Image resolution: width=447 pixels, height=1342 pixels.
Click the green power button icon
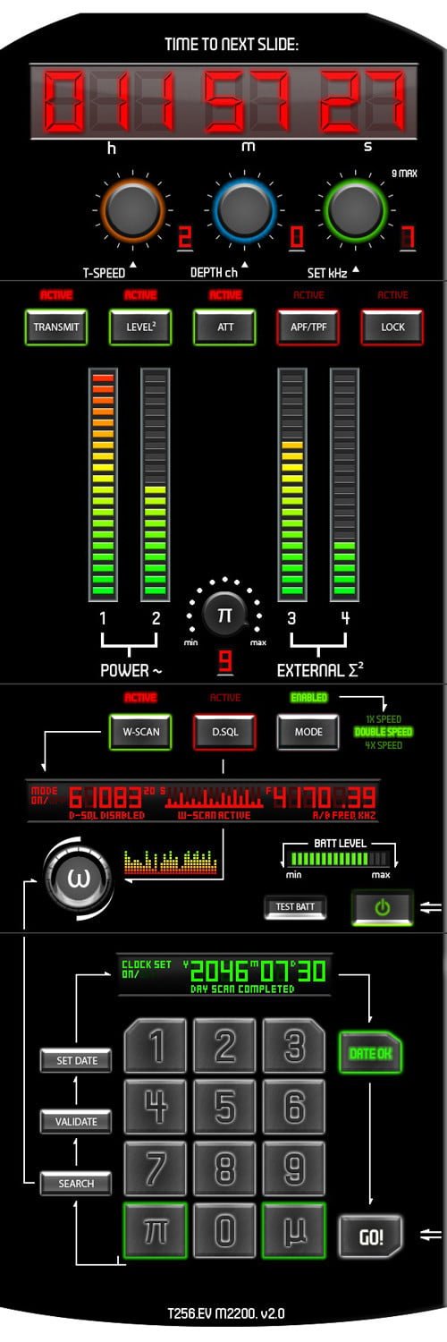(x=383, y=907)
